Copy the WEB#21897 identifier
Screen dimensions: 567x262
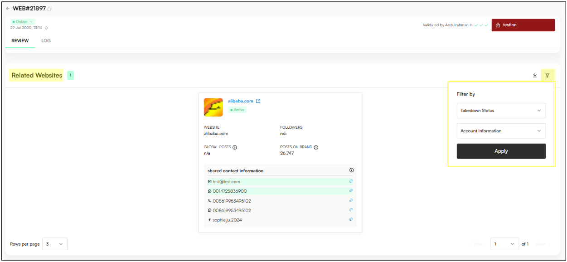(x=50, y=9)
